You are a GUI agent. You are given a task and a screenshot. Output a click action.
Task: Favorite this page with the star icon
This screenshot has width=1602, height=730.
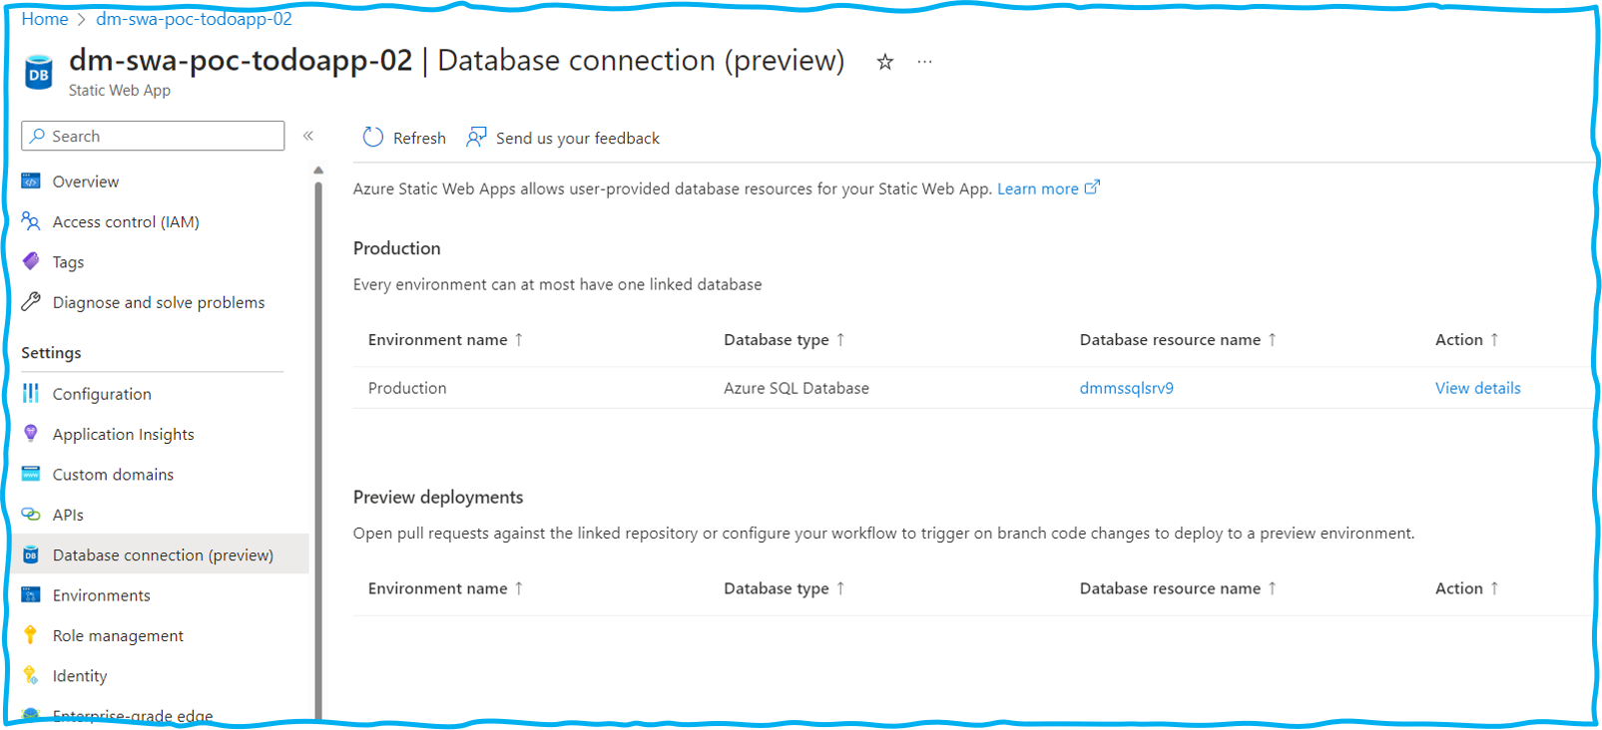tap(884, 62)
